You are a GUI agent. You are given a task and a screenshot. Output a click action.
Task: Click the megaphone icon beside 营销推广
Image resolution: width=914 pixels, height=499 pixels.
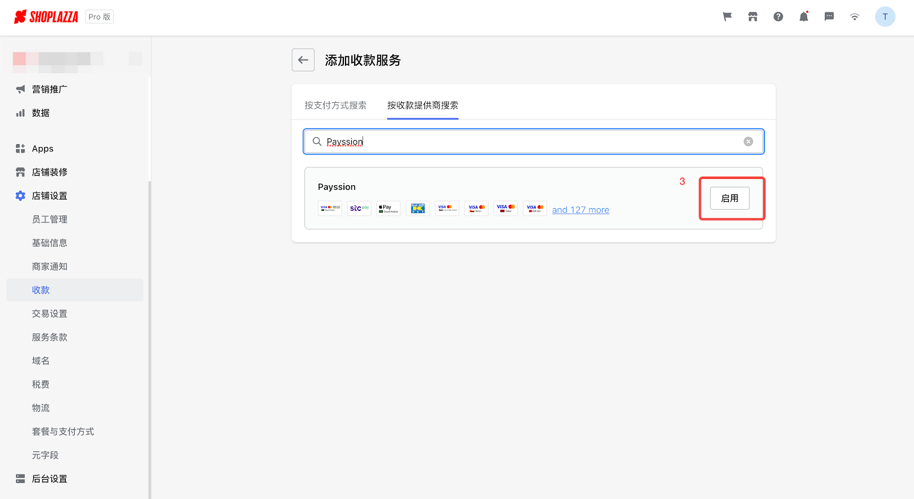pyautogui.click(x=21, y=89)
